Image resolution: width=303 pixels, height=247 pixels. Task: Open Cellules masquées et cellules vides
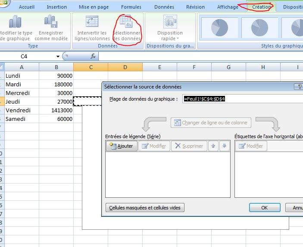(x=145, y=208)
